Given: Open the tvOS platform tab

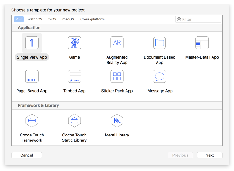Looking at the screenshot, I should [52, 19].
